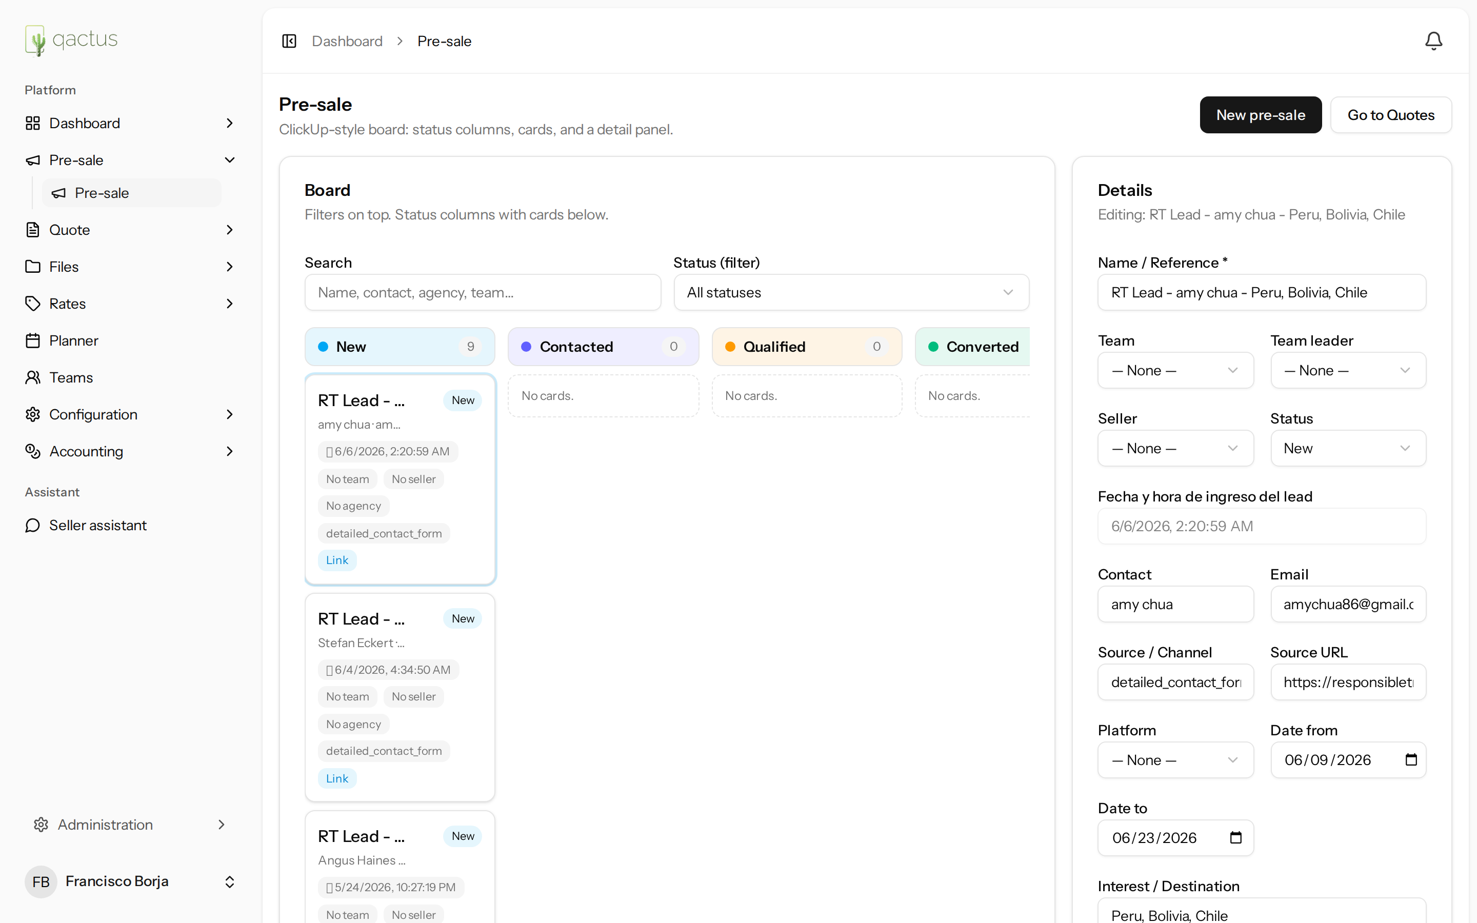Click the Go to Quotes button

pos(1391,115)
